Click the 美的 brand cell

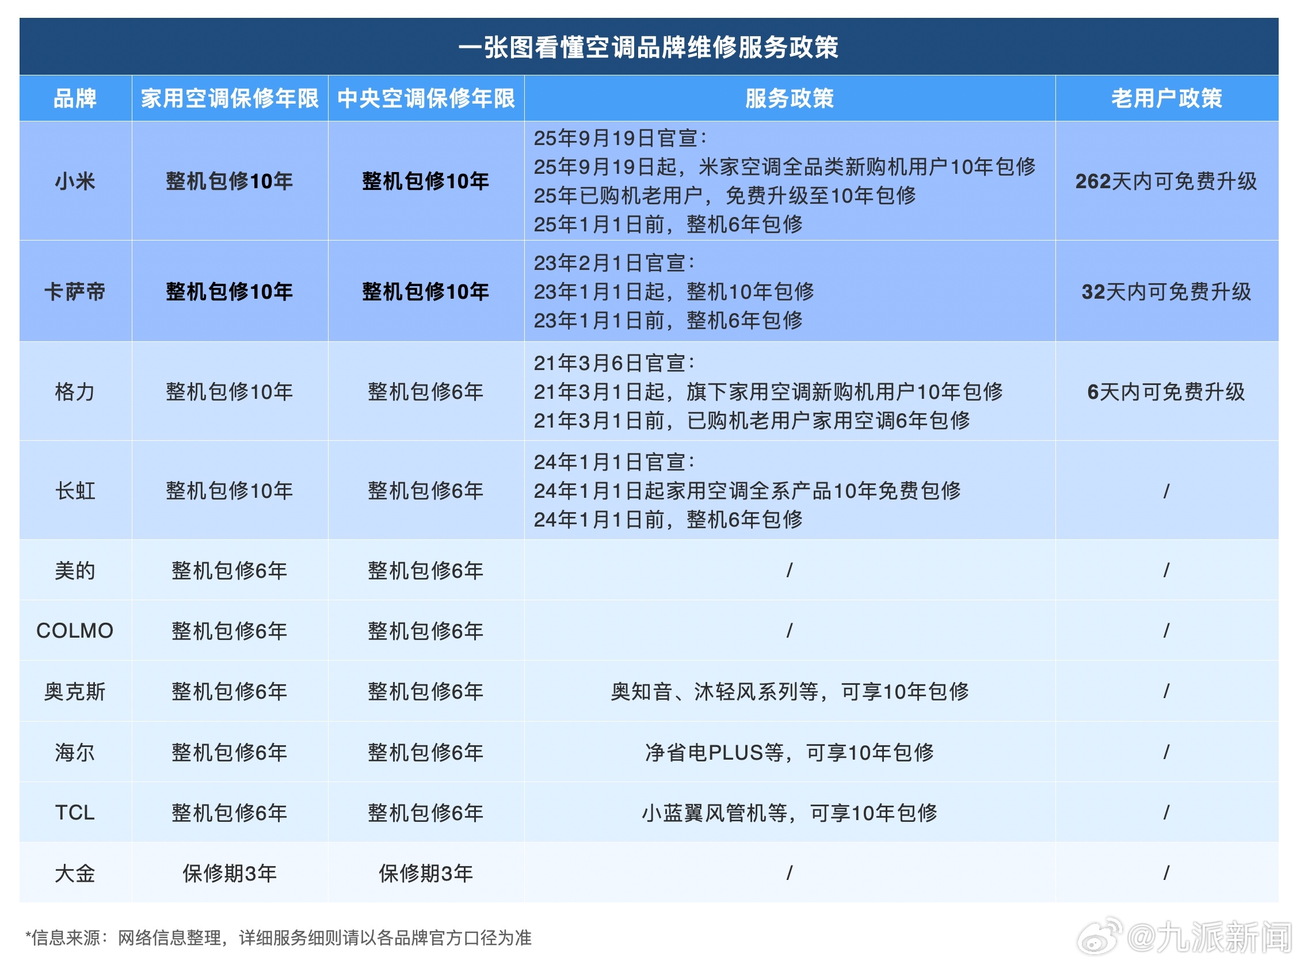tap(75, 570)
